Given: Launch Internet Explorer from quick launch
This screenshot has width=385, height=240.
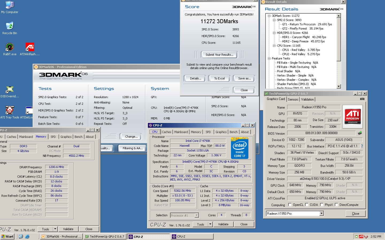Looking at the screenshot, I should [x=27, y=237].
